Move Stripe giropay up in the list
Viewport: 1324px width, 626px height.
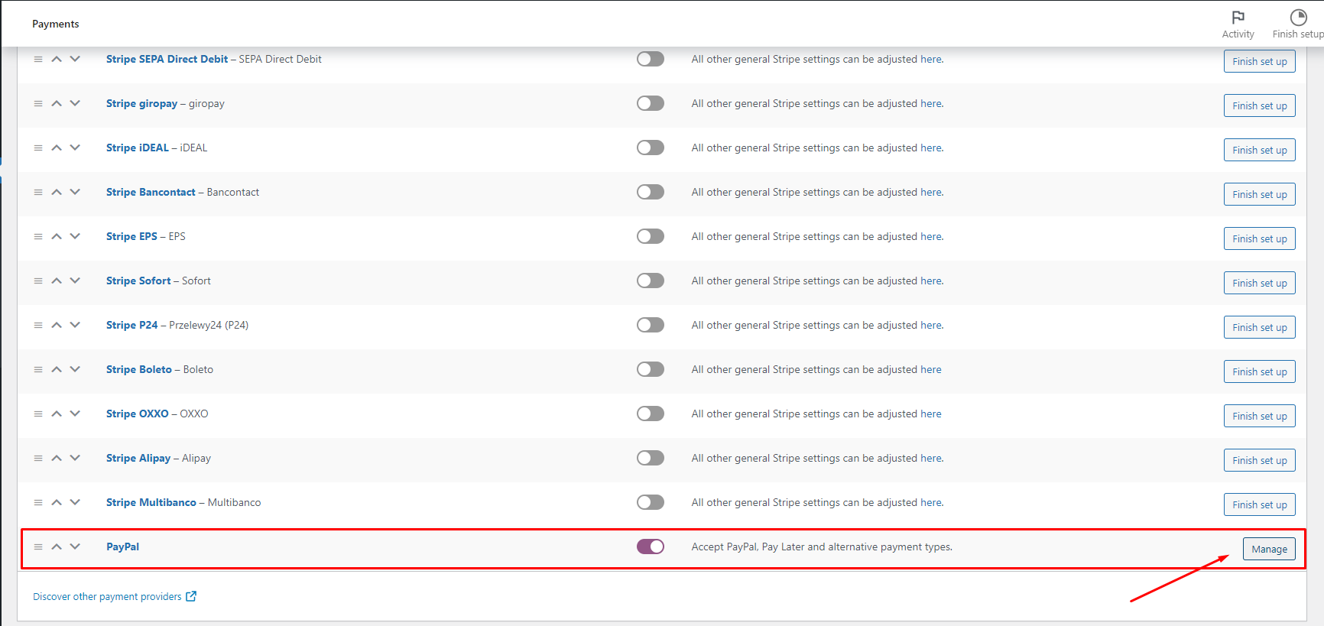pyautogui.click(x=57, y=103)
